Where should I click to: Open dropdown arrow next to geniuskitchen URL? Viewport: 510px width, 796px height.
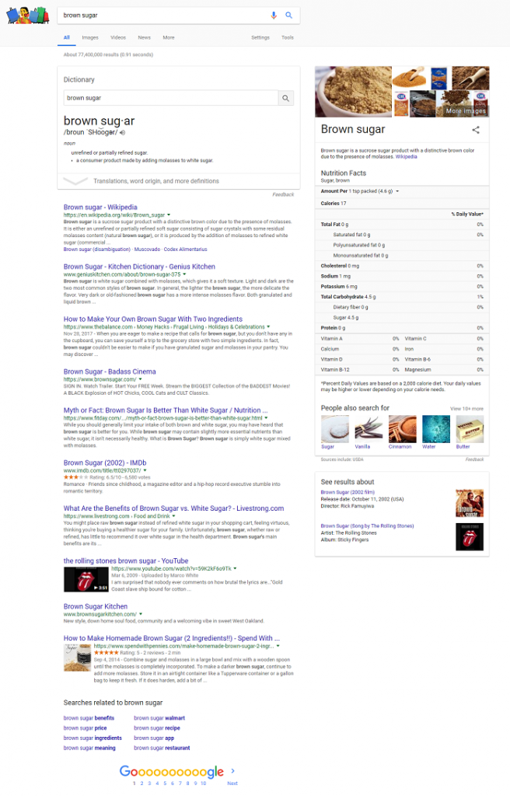point(184,274)
